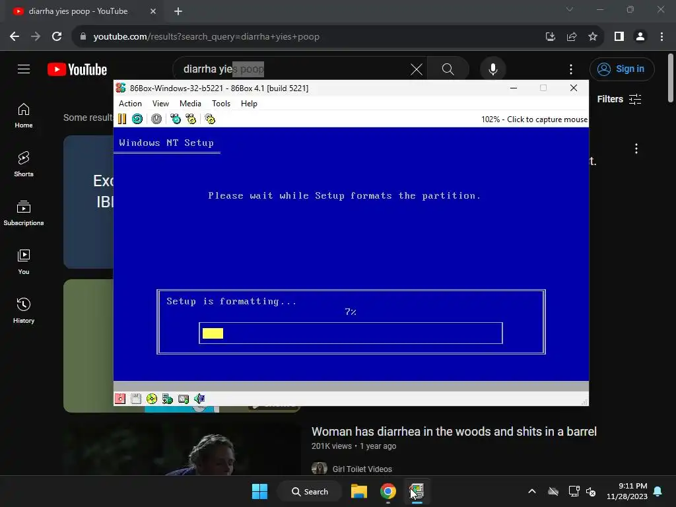Click the 7% progress label

pyautogui.click(x=350, y=312)
